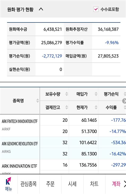The width and height of the screenshot is (126, 194).
Task: Open the K 메뉴 icon
Action: tap(9, 184)
